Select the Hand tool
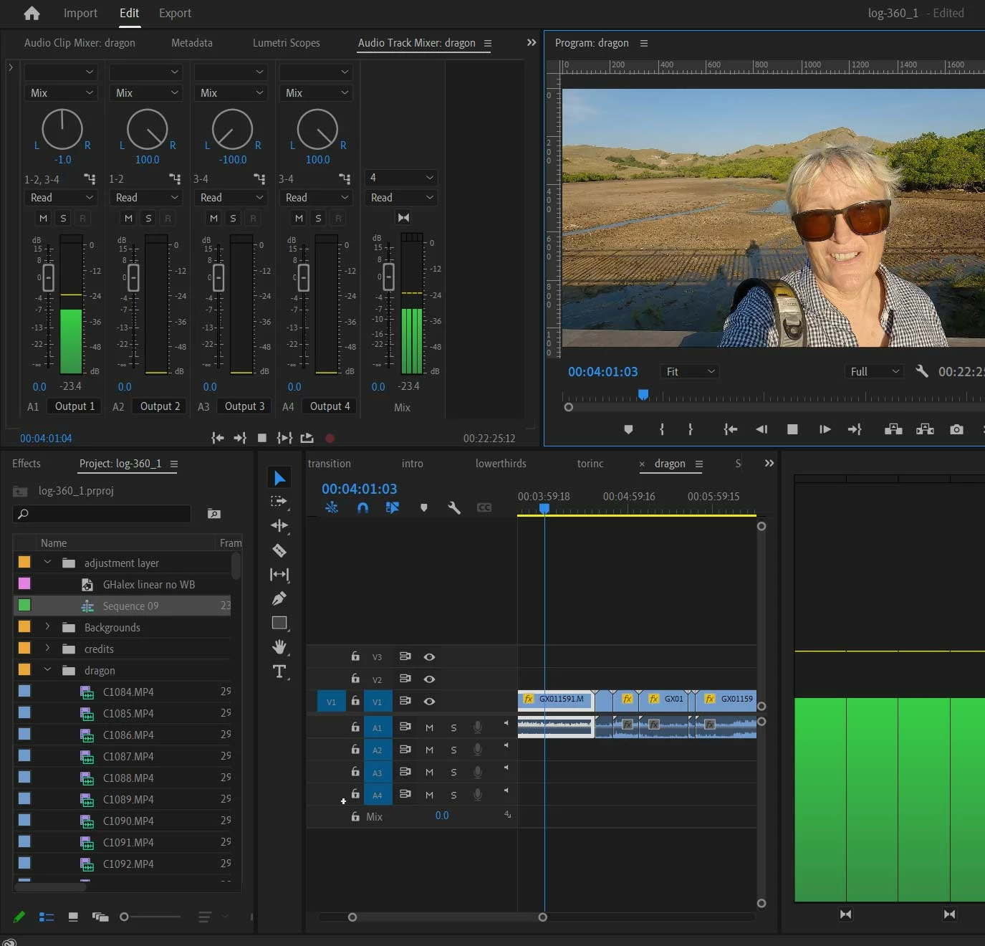The width and height of the screenshot is (985, 946). [279, 647]
